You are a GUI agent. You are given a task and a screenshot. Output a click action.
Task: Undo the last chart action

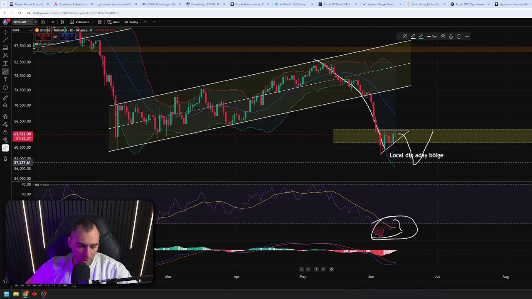tap(146, 22)
